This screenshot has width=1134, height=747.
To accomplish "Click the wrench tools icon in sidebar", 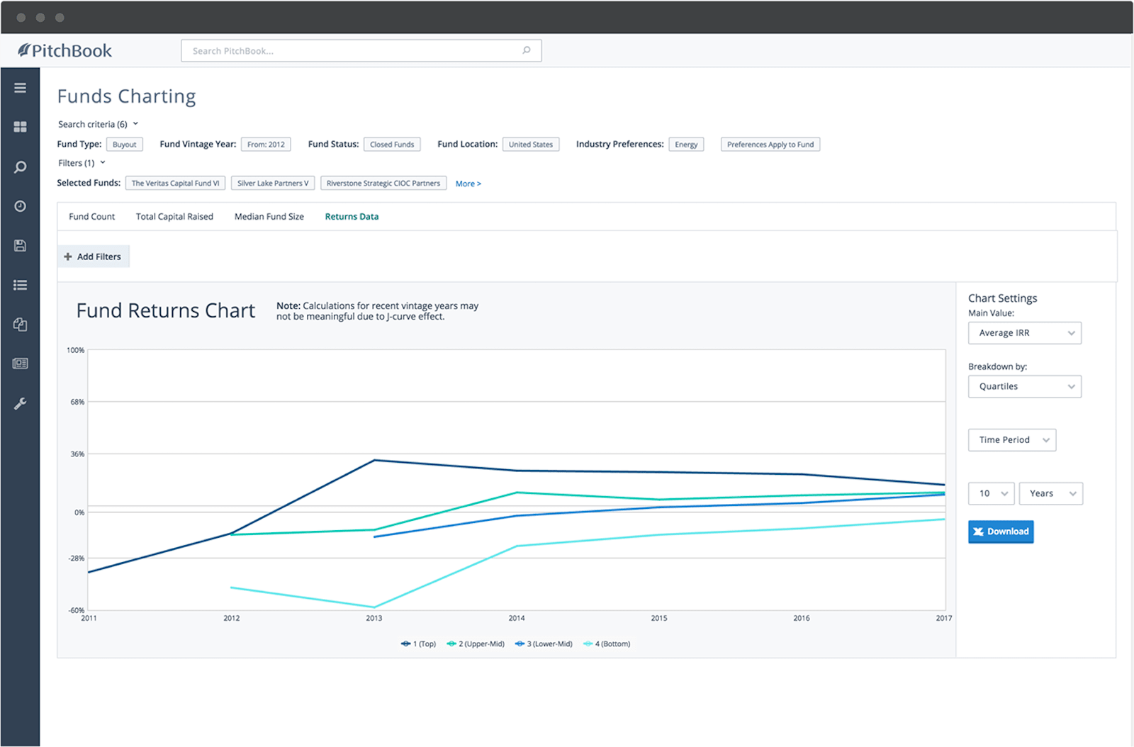I will coord(20,403).
